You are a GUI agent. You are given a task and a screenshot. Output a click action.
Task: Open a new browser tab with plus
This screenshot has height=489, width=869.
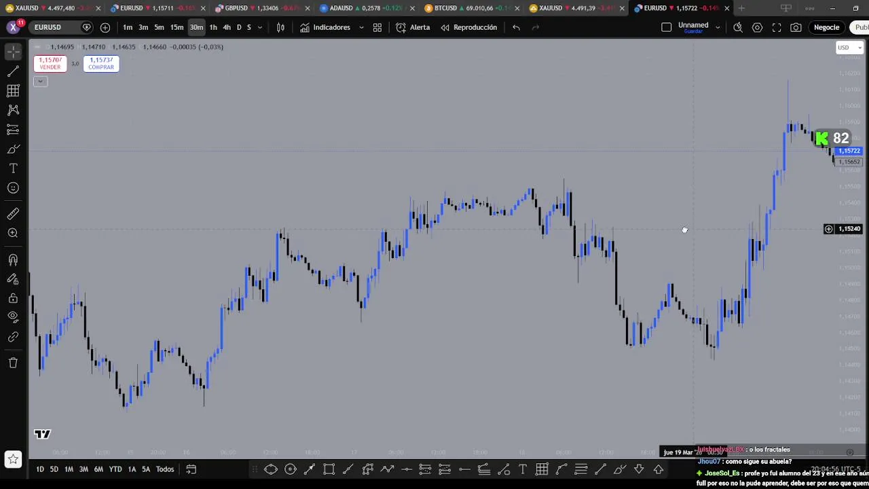coord(741,8)
